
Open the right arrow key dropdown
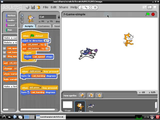tap(41, 71)
